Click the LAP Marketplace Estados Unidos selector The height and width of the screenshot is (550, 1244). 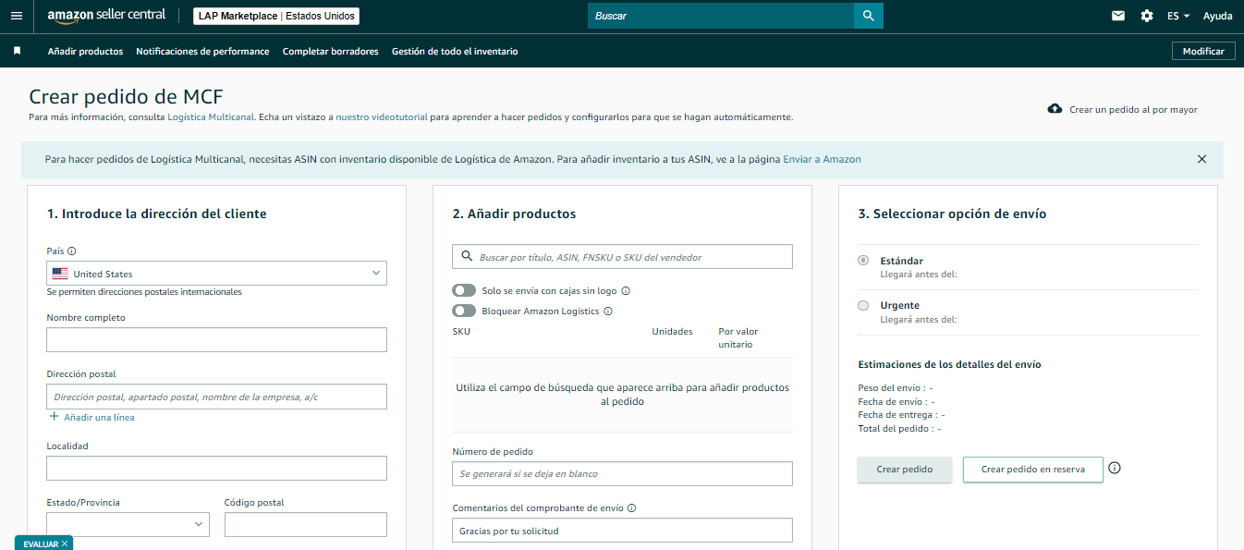(x=276, y=16)
